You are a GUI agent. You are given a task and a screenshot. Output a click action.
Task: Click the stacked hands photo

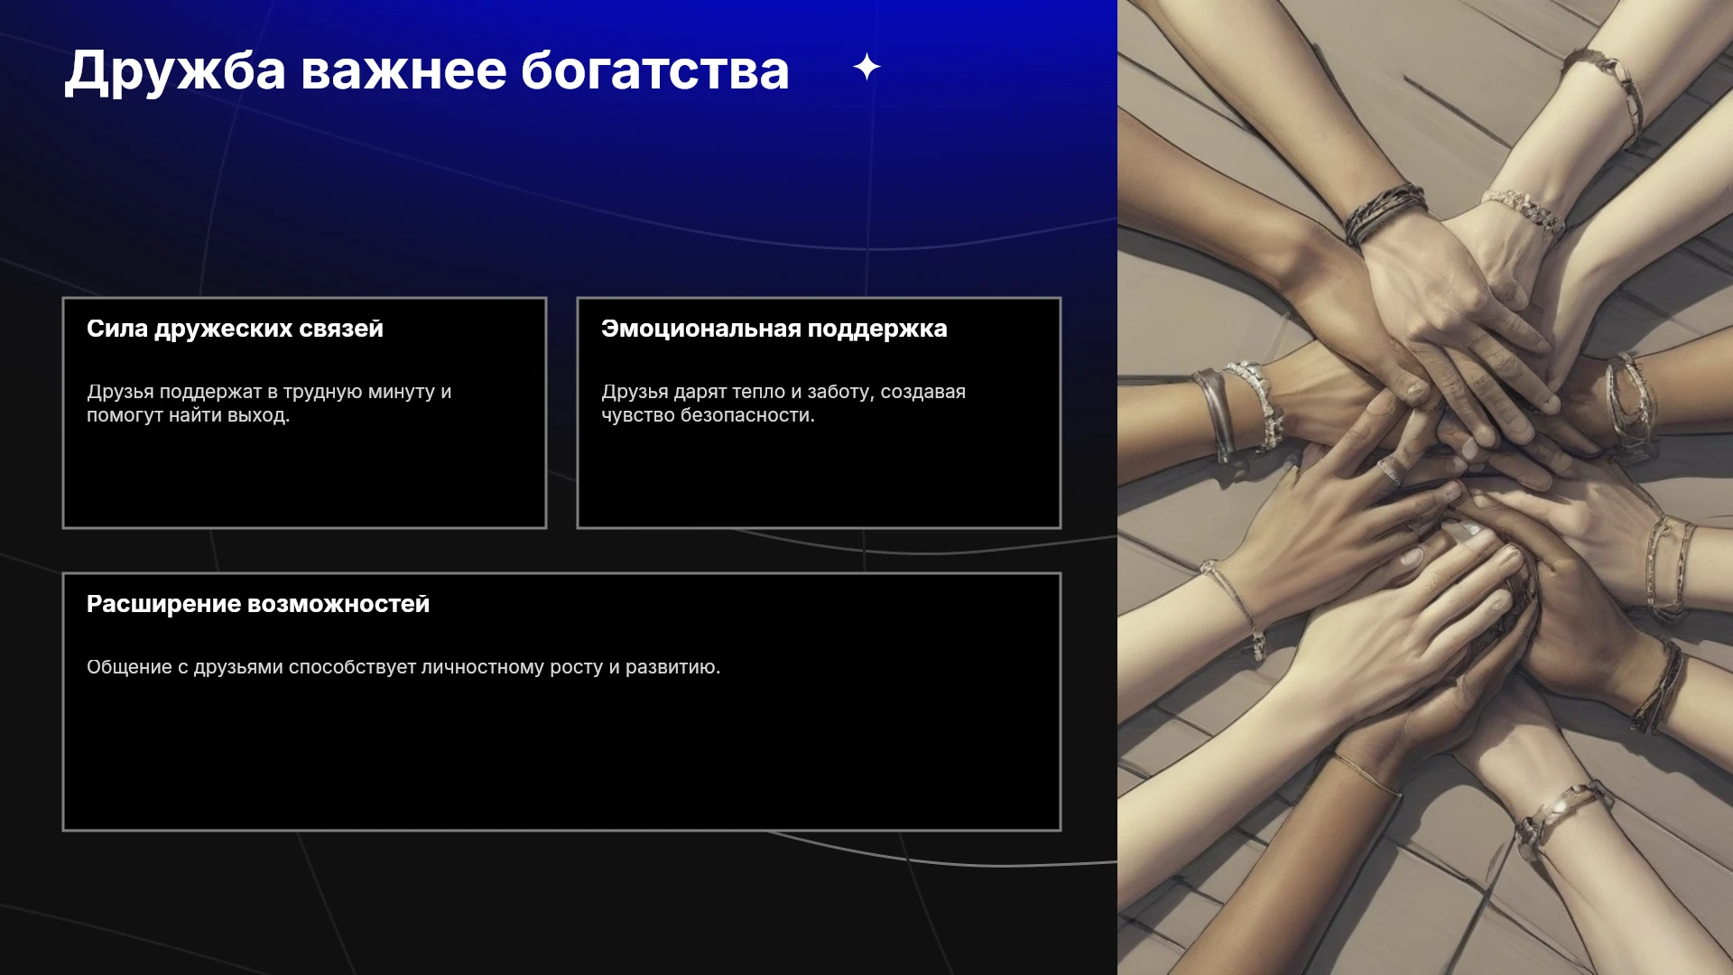(x=1425, y=487)
